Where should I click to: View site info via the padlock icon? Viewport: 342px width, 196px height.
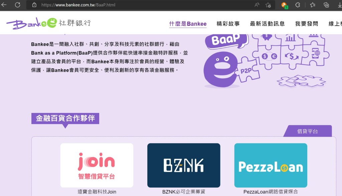(x=34, y=5)
